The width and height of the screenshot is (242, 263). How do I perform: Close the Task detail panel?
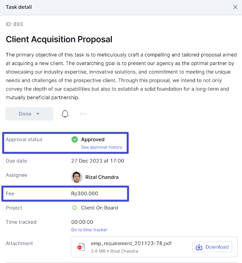pyautogui.click(x=235, y=7)
